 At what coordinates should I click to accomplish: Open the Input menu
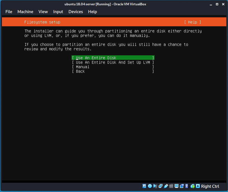pyautogui.click(x=58, y=12)
